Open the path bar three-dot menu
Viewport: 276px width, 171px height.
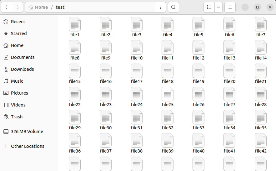(160, 7)
